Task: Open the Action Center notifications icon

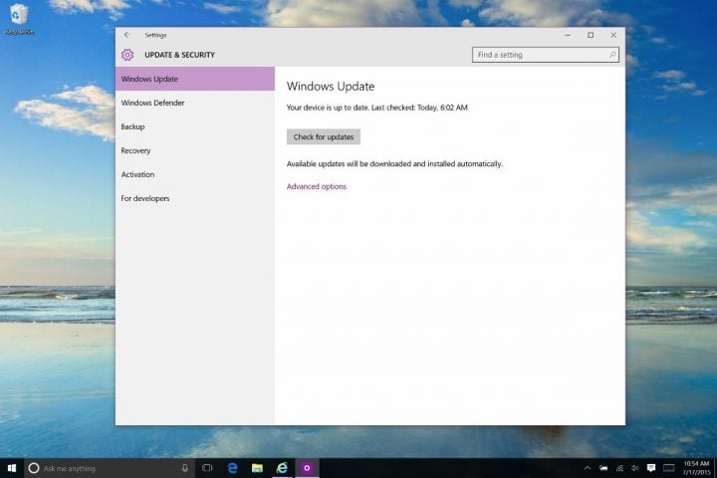Action: click(x=651, y=468)
